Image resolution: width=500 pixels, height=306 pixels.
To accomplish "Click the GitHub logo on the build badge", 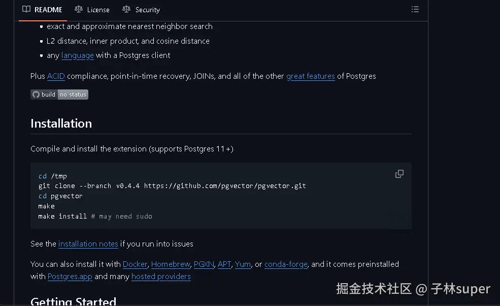I will pos(35,94).
